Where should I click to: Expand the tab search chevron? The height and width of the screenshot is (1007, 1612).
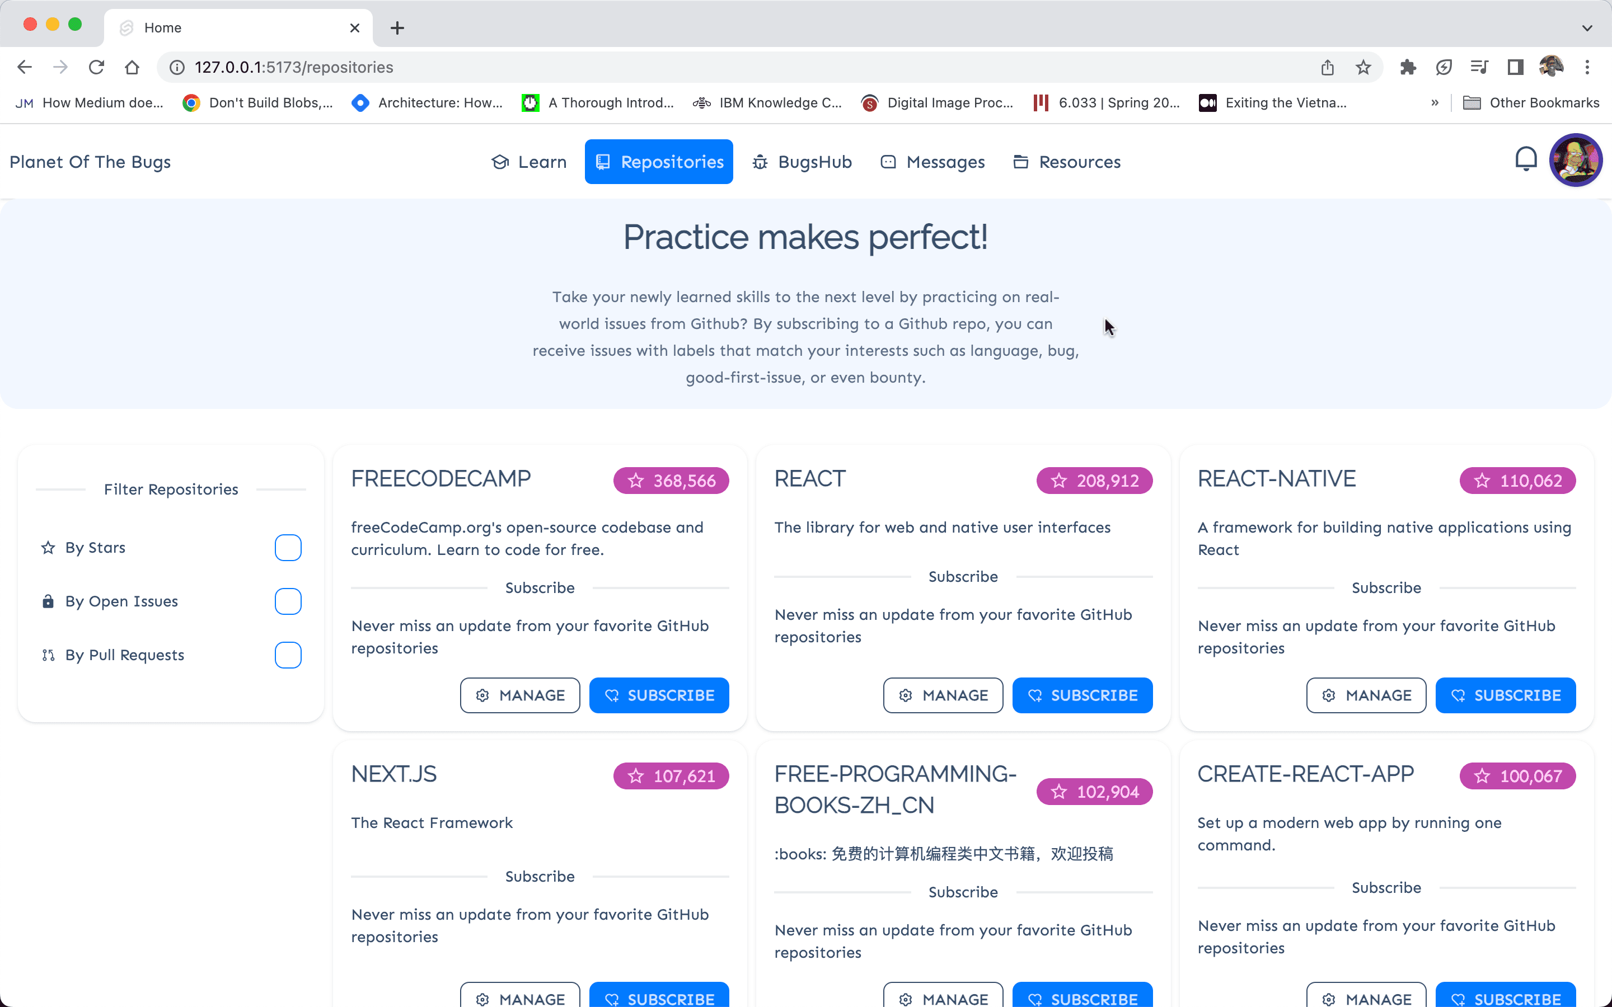click(1587, 28)
